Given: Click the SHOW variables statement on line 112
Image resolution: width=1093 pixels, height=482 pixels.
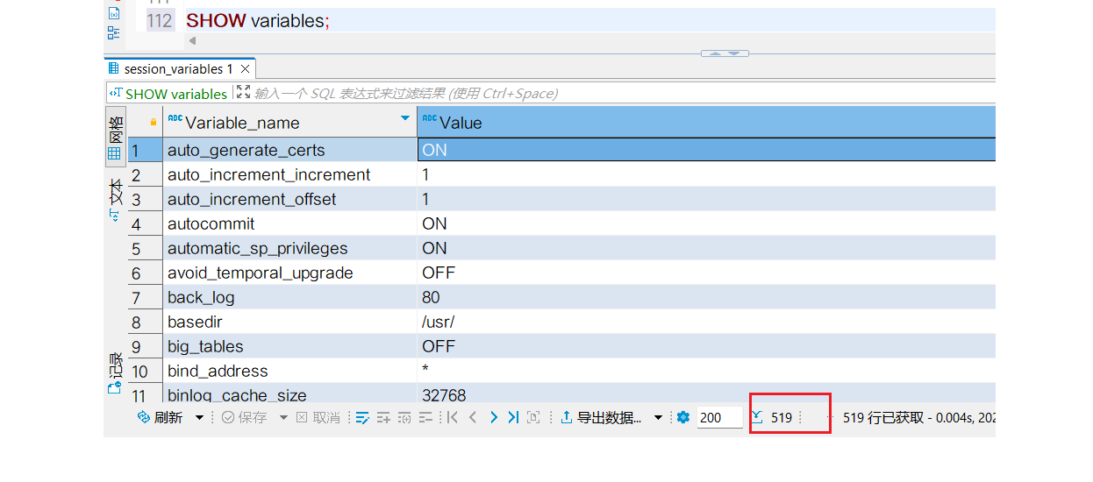Looking at the screenshot, I should tap(258, 20).
